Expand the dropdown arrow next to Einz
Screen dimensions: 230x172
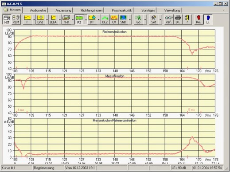tap(47, 20)
